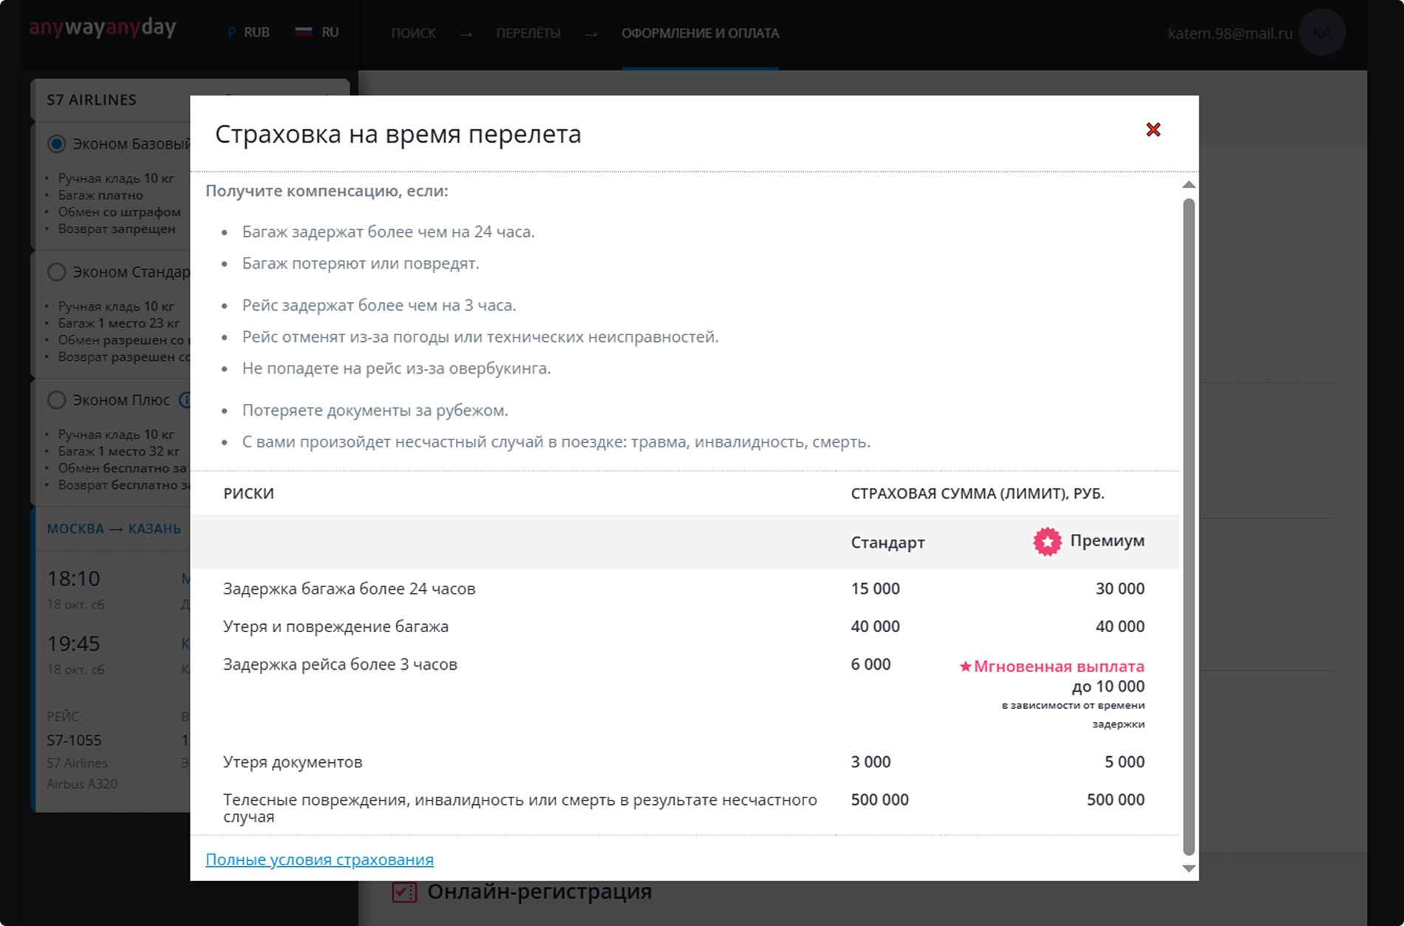
Task: Click the pink Премиум badge icon
Action: point(1047,541)
